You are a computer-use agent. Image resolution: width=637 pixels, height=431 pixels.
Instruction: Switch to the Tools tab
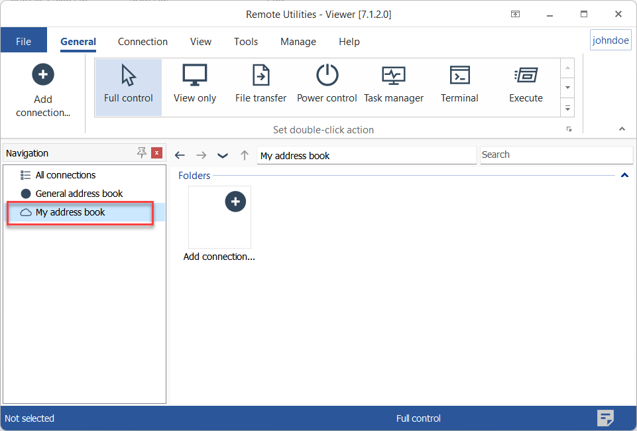(x=245, y=42)
